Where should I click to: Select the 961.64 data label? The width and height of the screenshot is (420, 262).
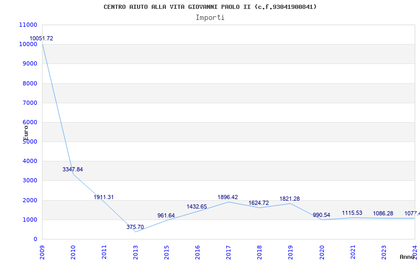(x=166, y=215)
